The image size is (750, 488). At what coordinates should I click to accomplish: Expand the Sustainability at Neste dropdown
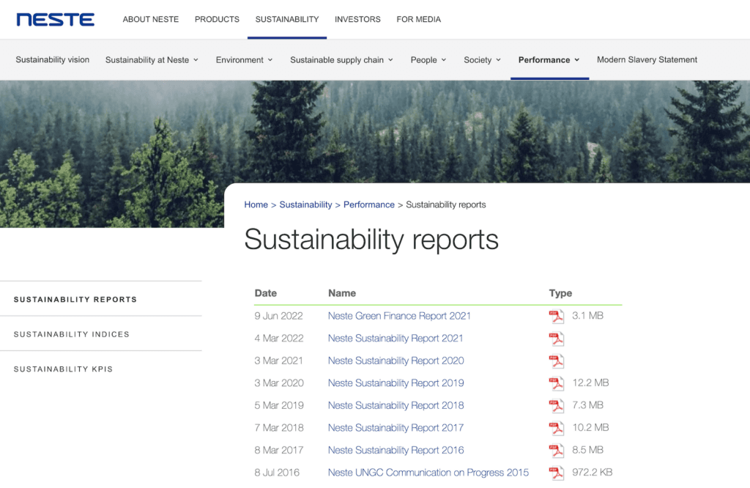point(152,60)
